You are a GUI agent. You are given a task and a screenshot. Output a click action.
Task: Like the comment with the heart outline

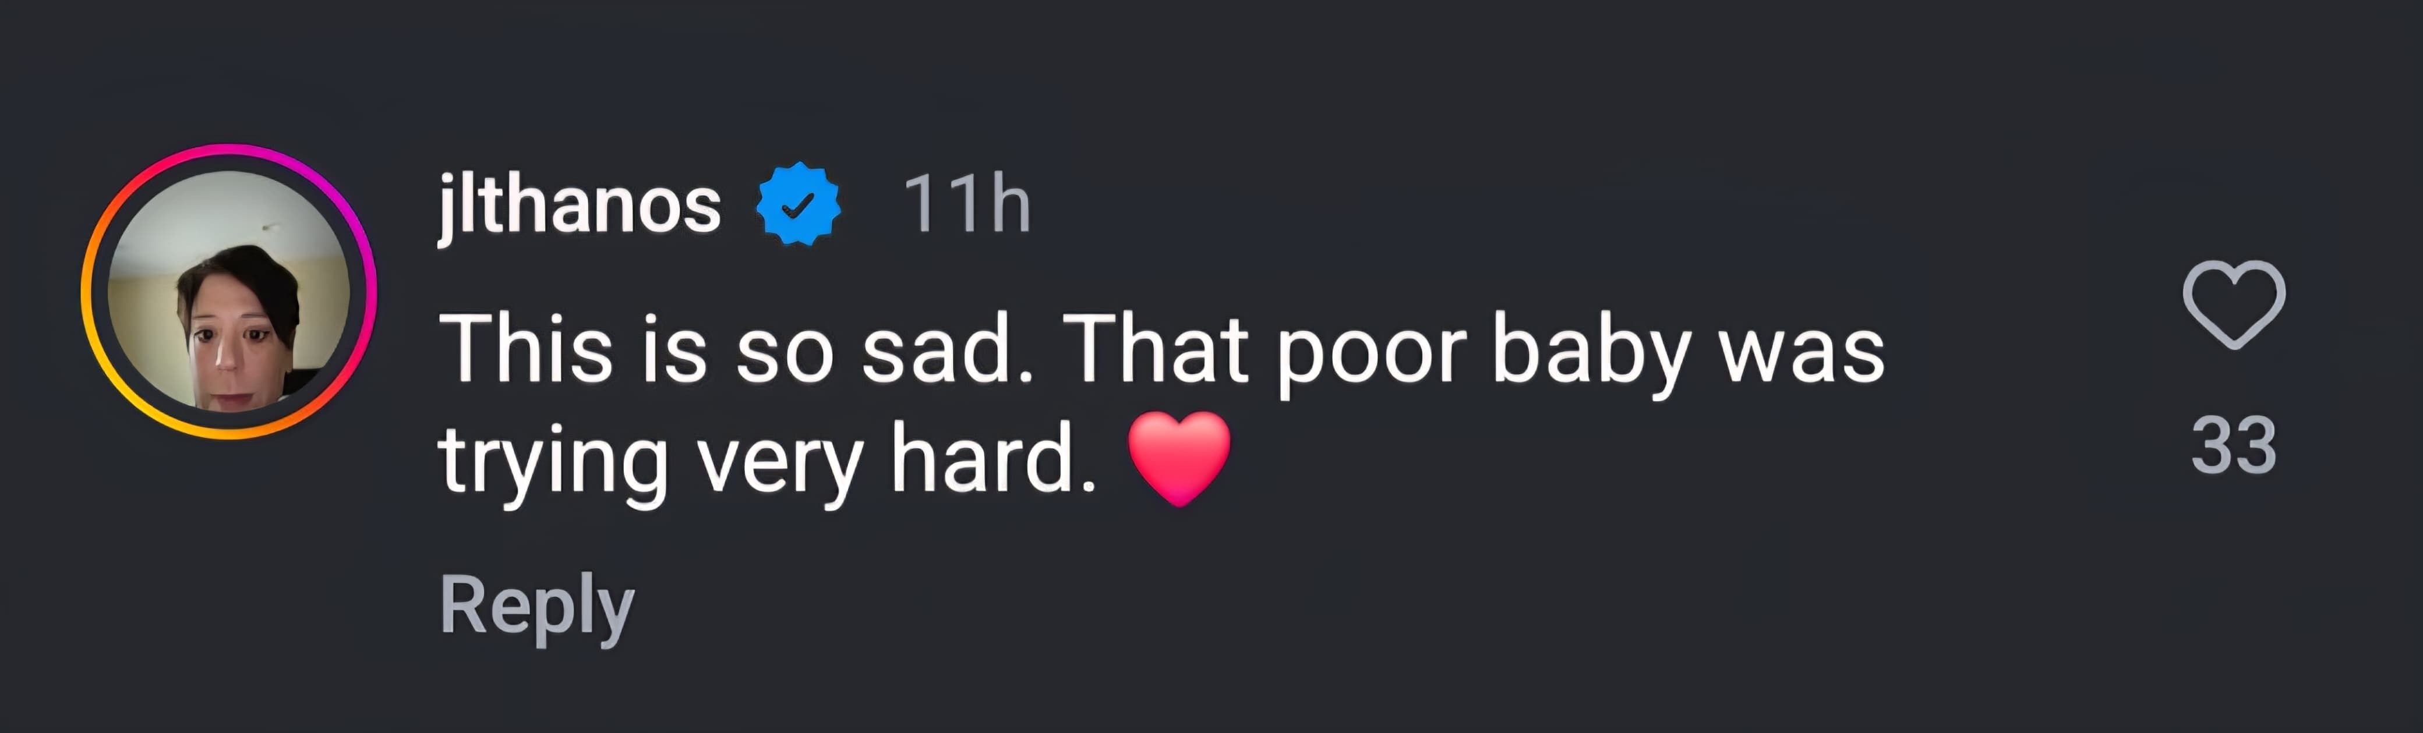(2233, 304)
